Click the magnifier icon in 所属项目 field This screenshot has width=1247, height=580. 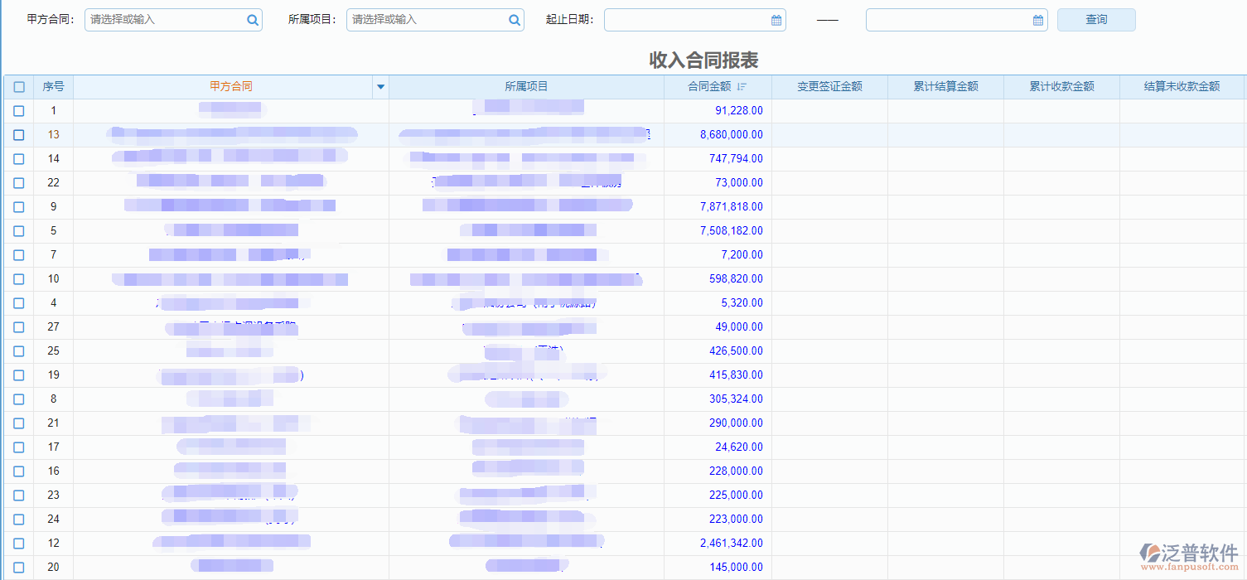click(x=514, y=19)
